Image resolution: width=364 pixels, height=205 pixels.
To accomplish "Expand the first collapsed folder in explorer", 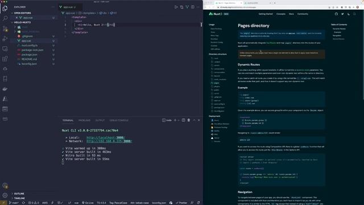I will (15, 27).
